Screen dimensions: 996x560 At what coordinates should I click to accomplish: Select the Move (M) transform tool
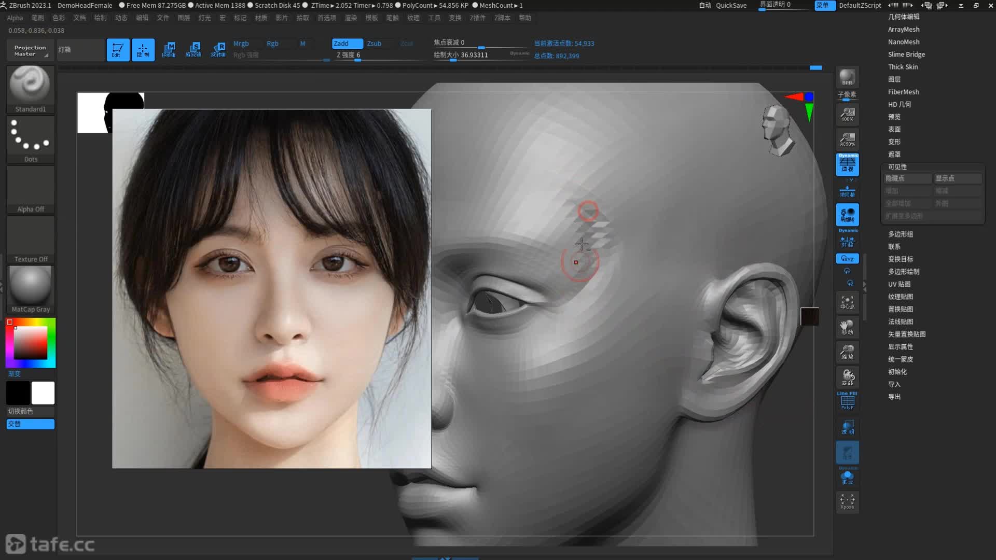tap(169, 50)
